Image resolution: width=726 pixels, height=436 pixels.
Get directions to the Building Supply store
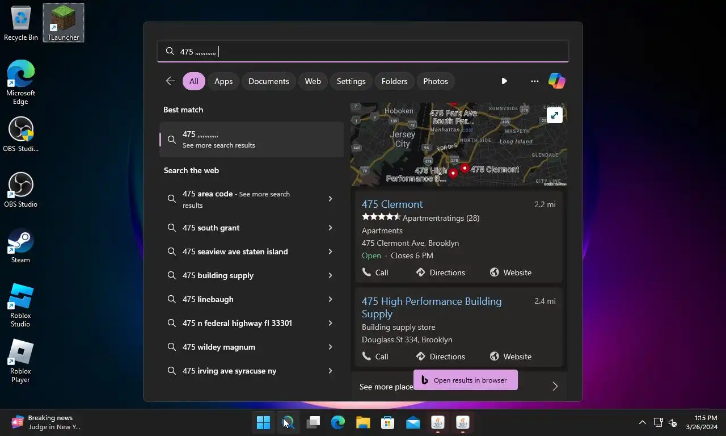point(440,357)
